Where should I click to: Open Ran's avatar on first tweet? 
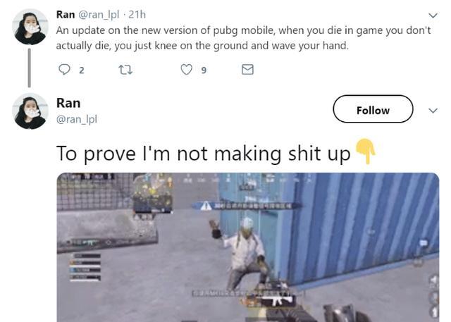pos(30,27)
